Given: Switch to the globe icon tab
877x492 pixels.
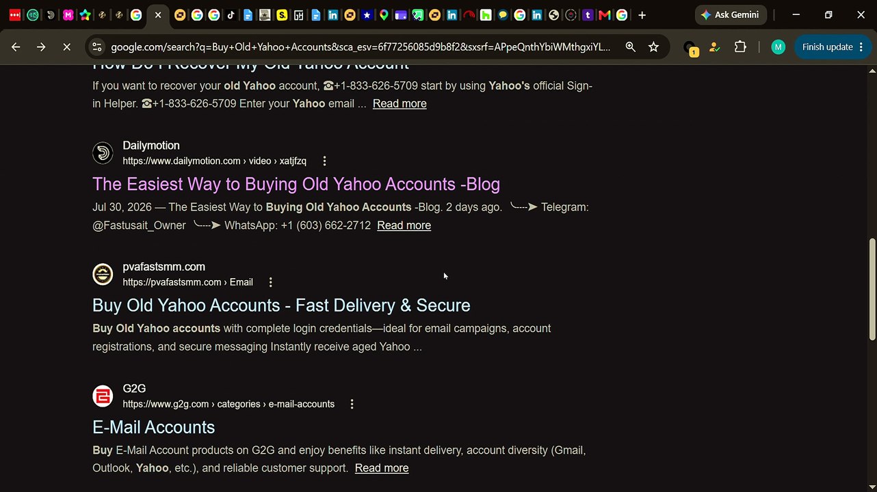Looking at the screenshot, I should [554, 15].
